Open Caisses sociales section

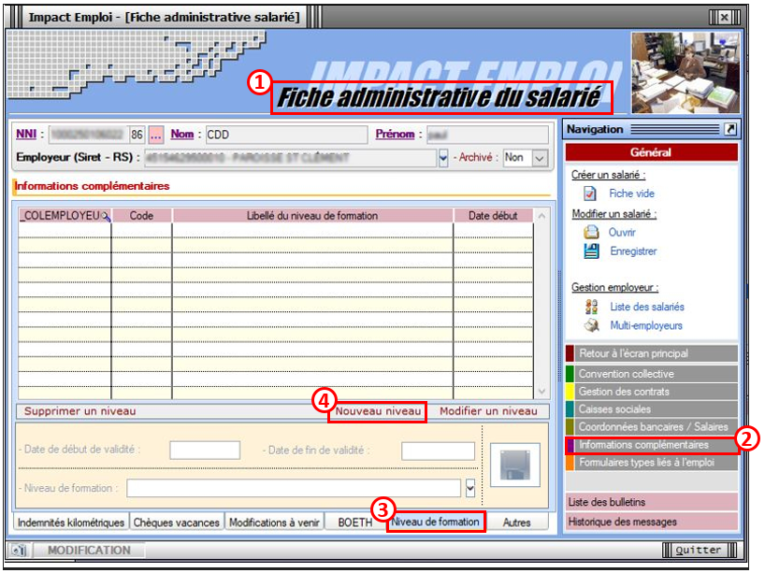(652, 409)
